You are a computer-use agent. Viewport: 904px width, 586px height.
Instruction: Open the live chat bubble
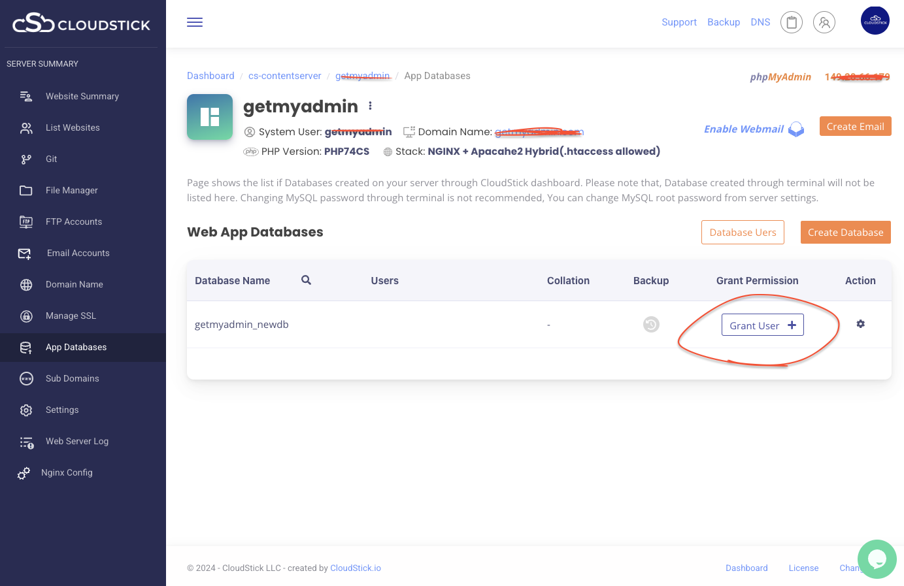[x=877, y=559]
